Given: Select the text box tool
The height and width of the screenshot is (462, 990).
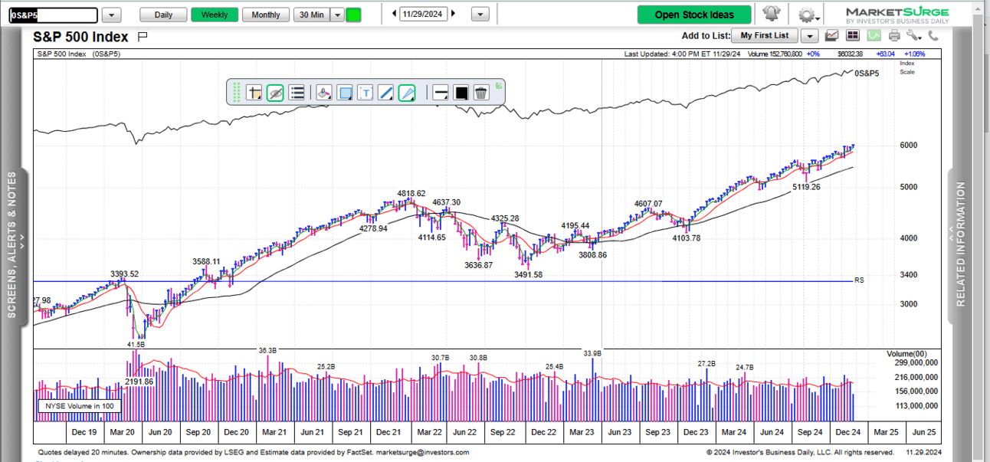Looking at the screenshot, I should point(366,93).
